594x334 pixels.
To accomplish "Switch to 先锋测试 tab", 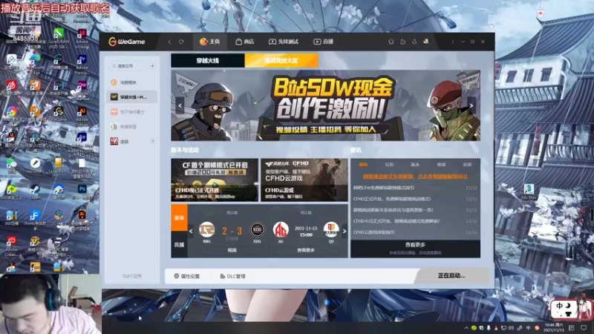I will tap(284, 42).
